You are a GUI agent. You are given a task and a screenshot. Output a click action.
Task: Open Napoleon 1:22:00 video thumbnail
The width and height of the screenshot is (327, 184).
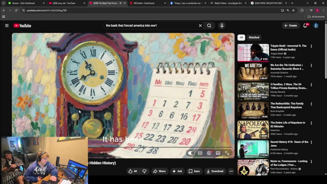(253, 130)
